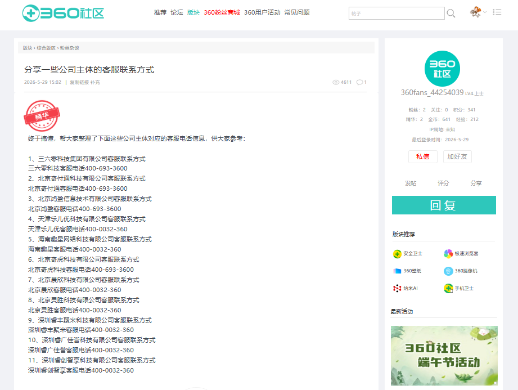Click the green 回复 button
Viewport: 518px width, 390px height.
pyautogui.click(x=444, y=205)
